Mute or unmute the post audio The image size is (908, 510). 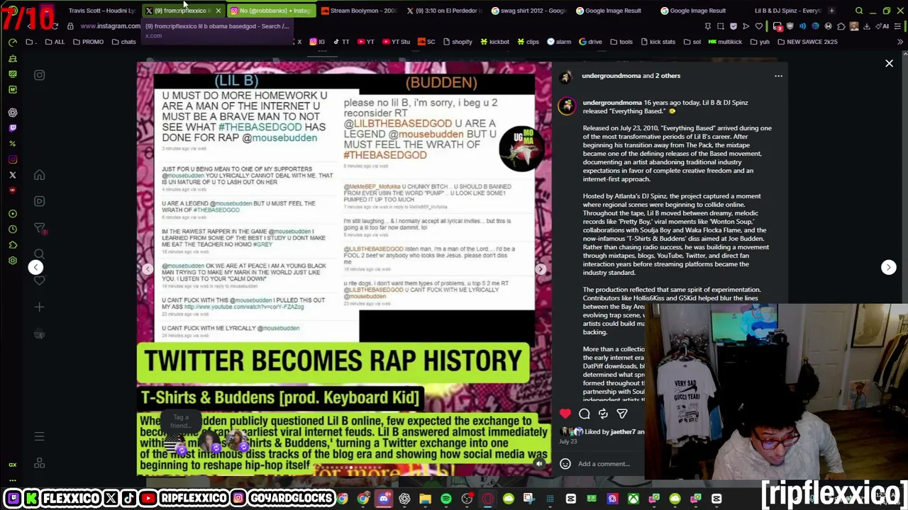point(539,464)
